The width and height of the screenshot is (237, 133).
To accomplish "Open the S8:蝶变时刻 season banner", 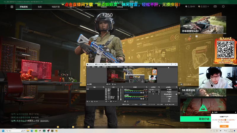I will (203, 92).
